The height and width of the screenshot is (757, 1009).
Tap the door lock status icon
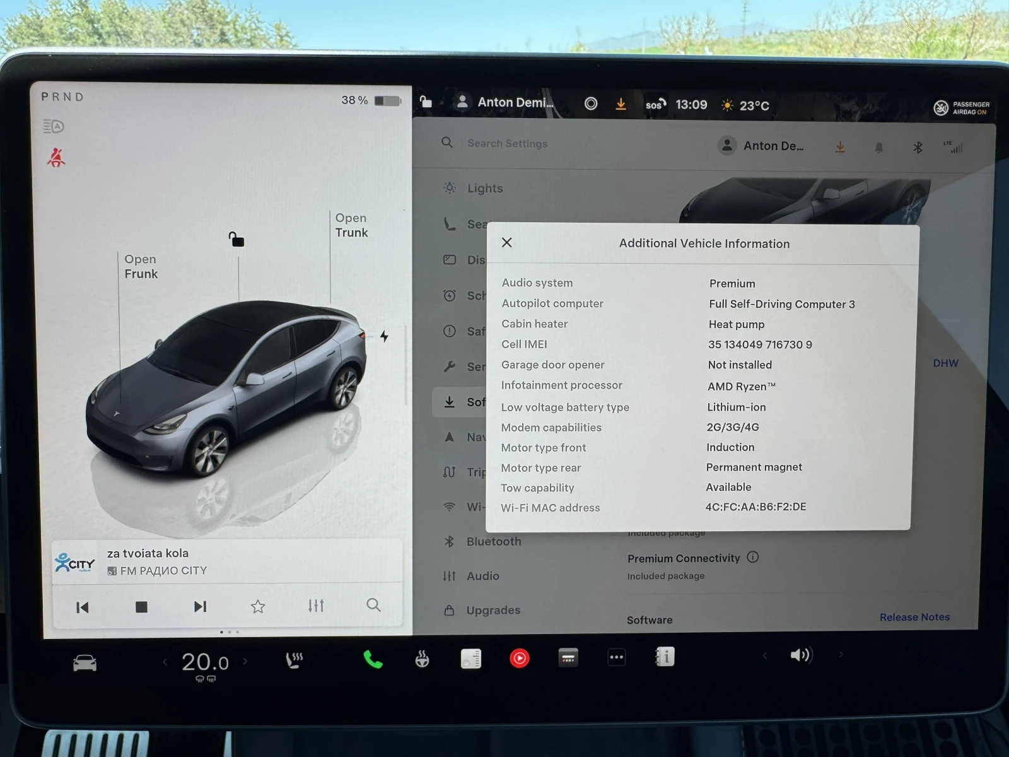coord(426,102)
